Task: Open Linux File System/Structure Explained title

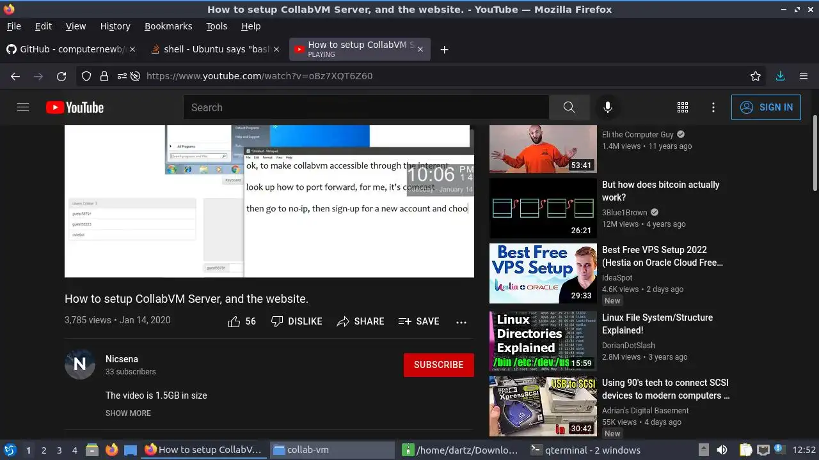Action: point(657,324)
